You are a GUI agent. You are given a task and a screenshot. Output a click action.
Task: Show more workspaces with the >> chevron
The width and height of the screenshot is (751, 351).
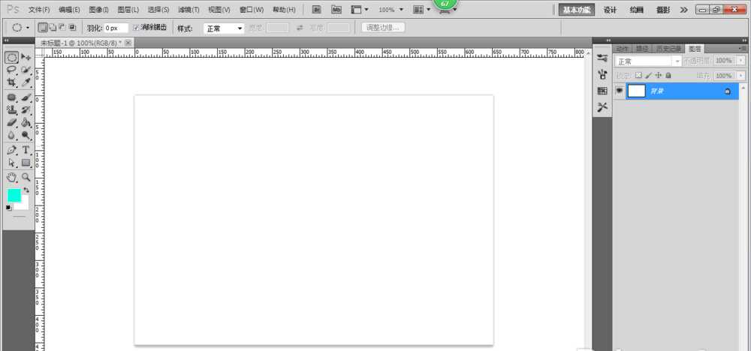tap(684, 10)
